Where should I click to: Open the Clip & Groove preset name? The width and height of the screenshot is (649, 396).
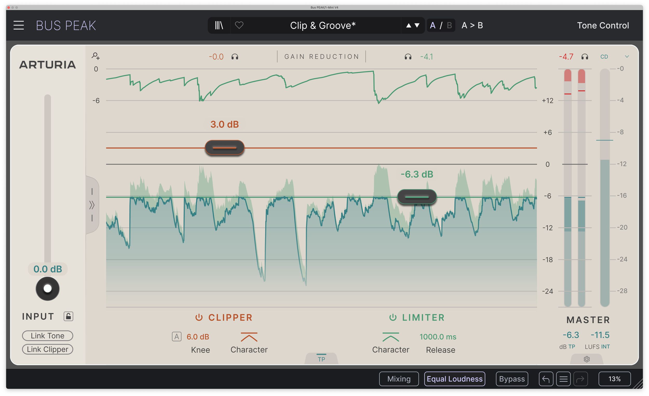click(323, 25)
